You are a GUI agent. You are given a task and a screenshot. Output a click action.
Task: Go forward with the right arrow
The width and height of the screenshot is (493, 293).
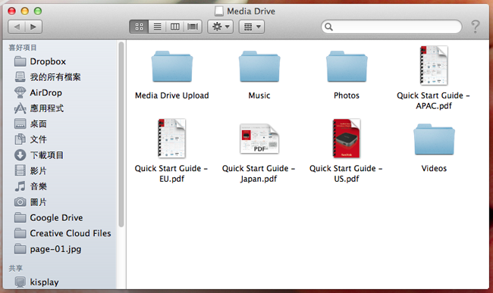[x=33, y=26]
